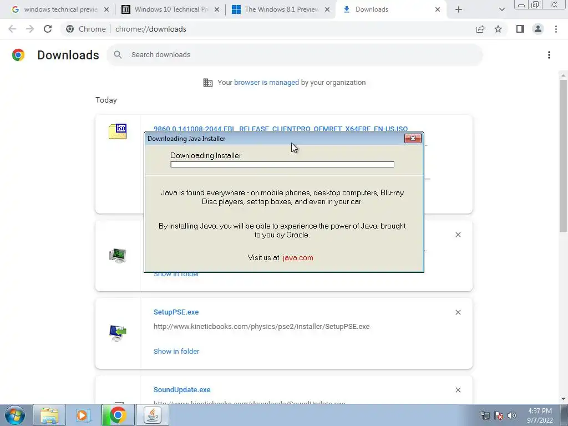This screenshot has width=568, height=426.
Task: Reload the downloads page
Action: click(48, 29)
